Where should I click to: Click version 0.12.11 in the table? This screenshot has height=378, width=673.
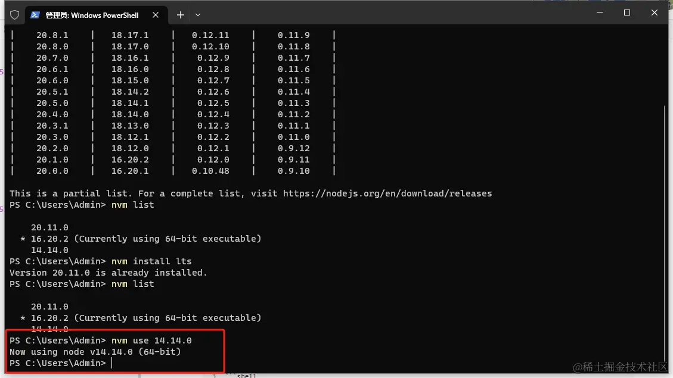point(210,35)
